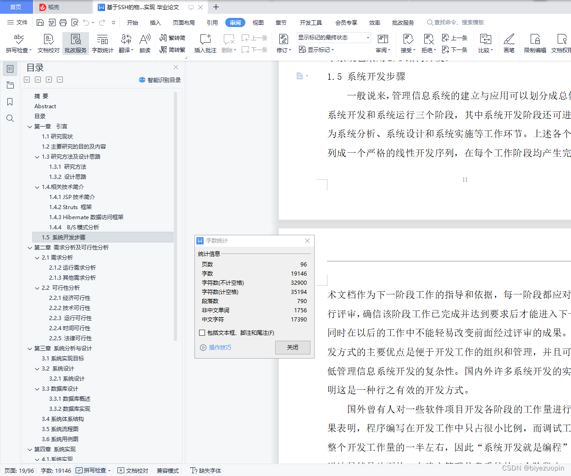Screen dimensions: 571x476
Task: Open Restrict Editing (限制编辑)
Action: pyautogui.click(x=535, y=44)
